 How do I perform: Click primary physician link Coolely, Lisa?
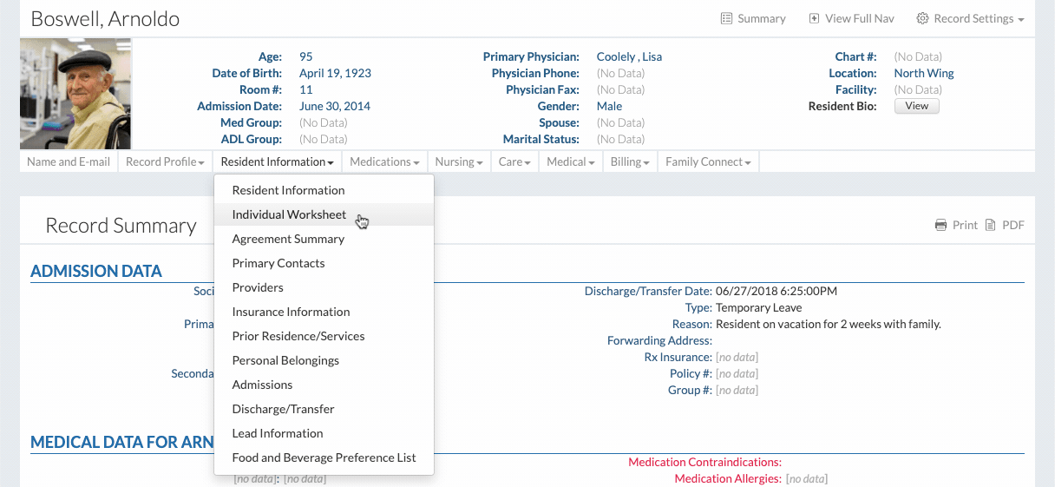[x=629, y=56]
